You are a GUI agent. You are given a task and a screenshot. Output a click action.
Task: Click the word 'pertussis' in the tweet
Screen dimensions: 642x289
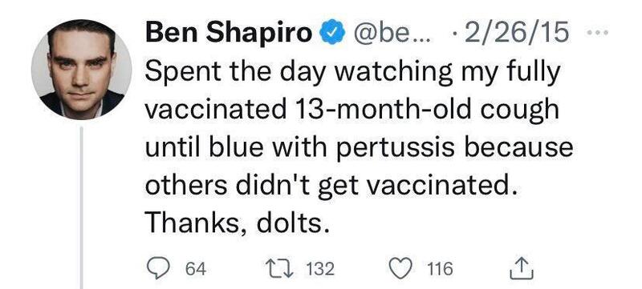click(395, 149)
